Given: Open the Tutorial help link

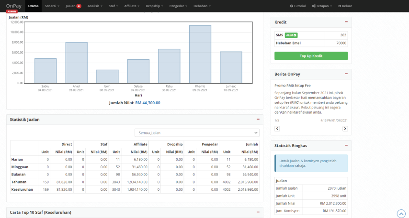Looking at the screenshot, I should [298, 6].
